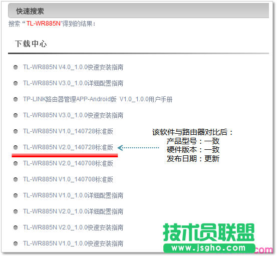Click the 快速搜索 header bar
The image size is (277, 256).
point(138,11)
